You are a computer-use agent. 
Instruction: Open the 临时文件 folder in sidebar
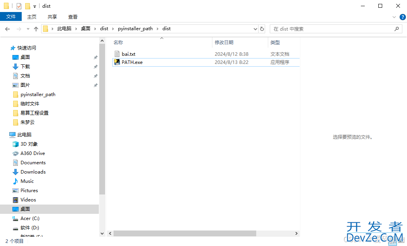30,104
